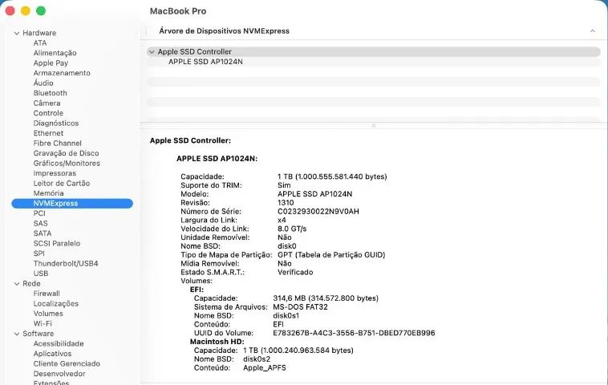Viewport: 608px width, 385px height.
Task: Select Áudio in the sidebar
Action: (x=43, y=83)
